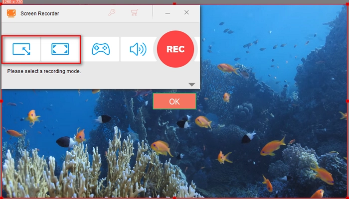Viewport: 349px width, 199px height.
Task: Minimize the Screen Recorder window
Action: click(x=168, y=13)
